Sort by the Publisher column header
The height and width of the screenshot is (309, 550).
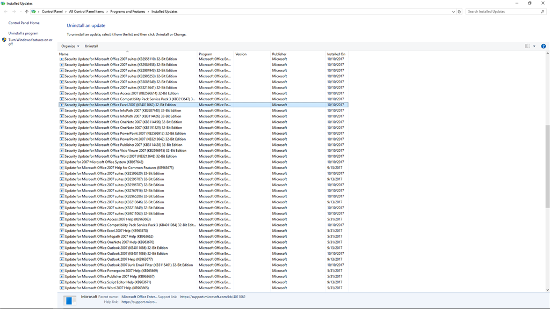tap(298, 54)
